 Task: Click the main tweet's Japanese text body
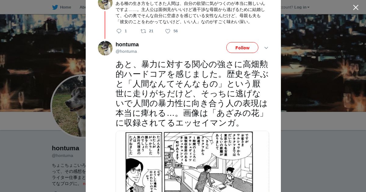192,94
